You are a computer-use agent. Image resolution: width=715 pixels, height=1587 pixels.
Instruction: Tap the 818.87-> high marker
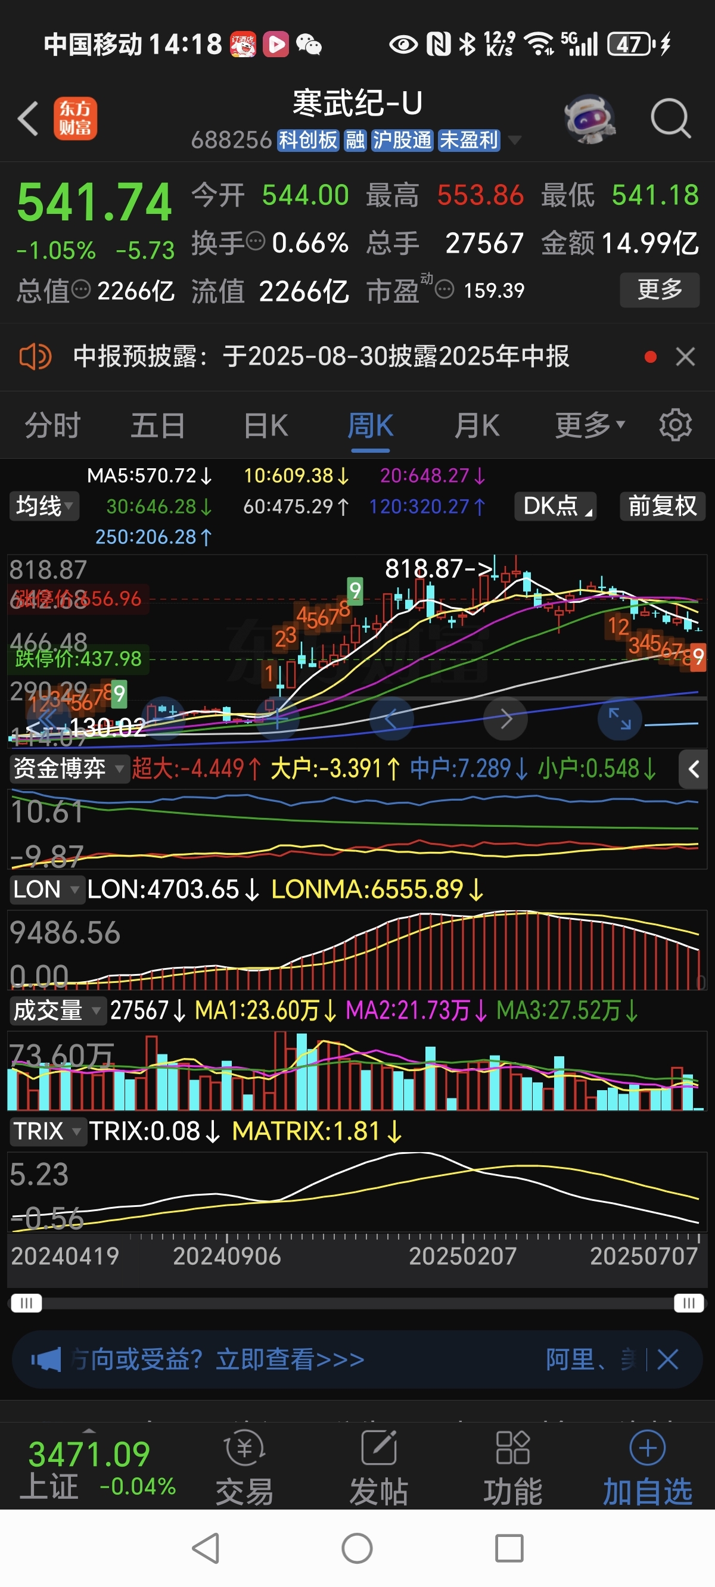[439, 568]
